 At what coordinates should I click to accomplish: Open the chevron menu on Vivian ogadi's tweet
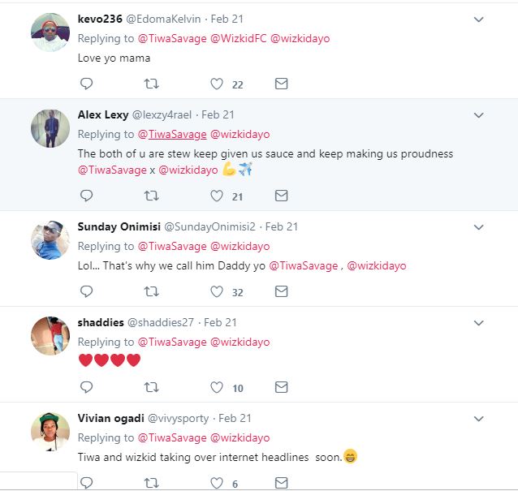tap(478, 419)
